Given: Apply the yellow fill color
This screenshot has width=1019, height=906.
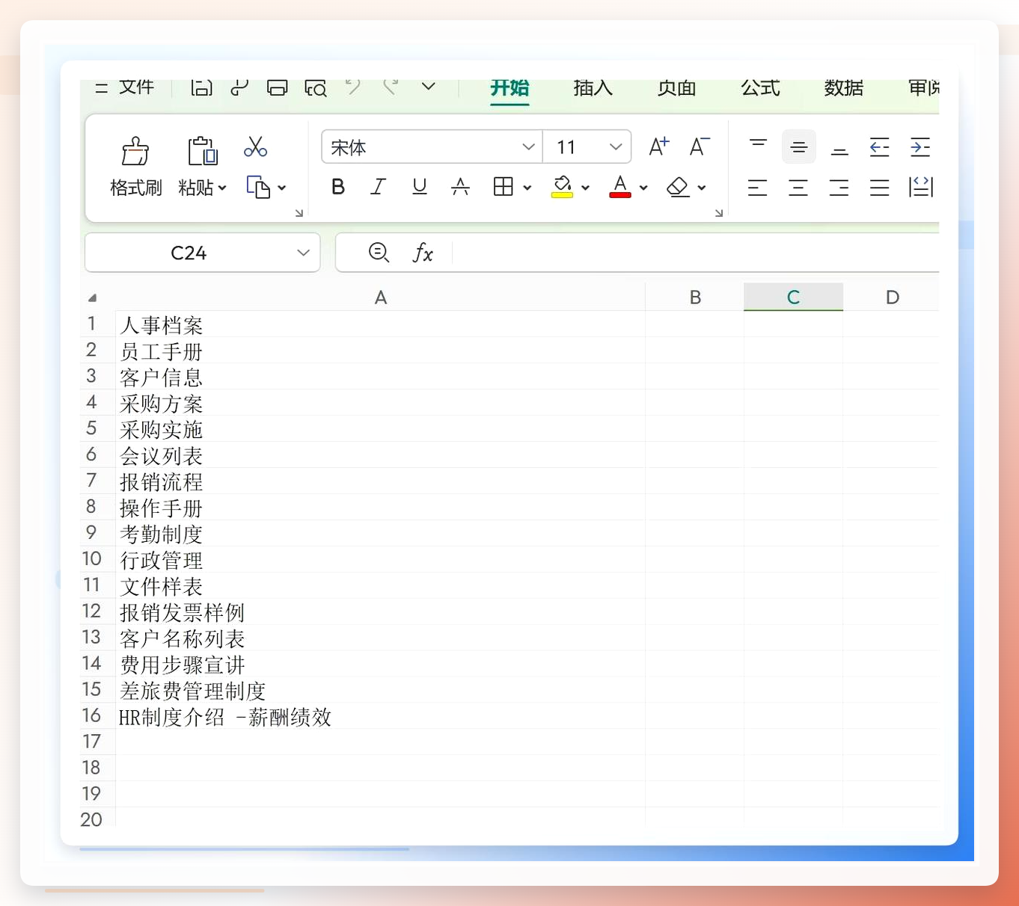Looking at the screenshot, I should [562, 187].
